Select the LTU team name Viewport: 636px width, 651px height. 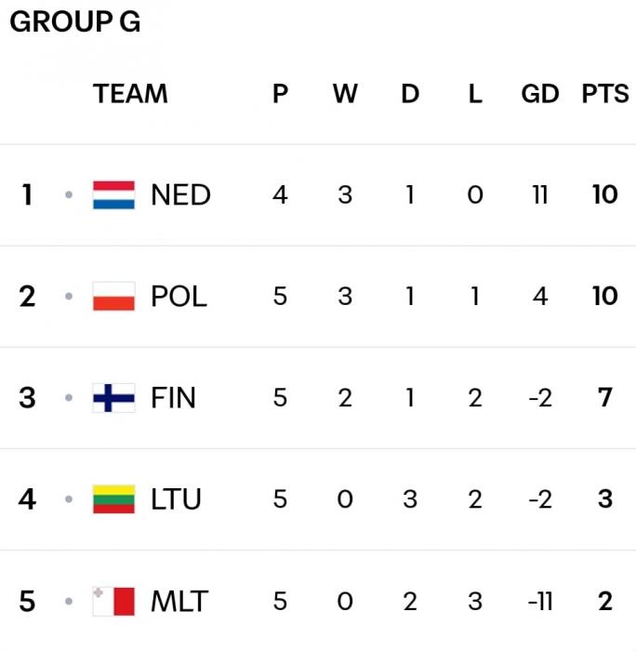click(x=176, y=499)
